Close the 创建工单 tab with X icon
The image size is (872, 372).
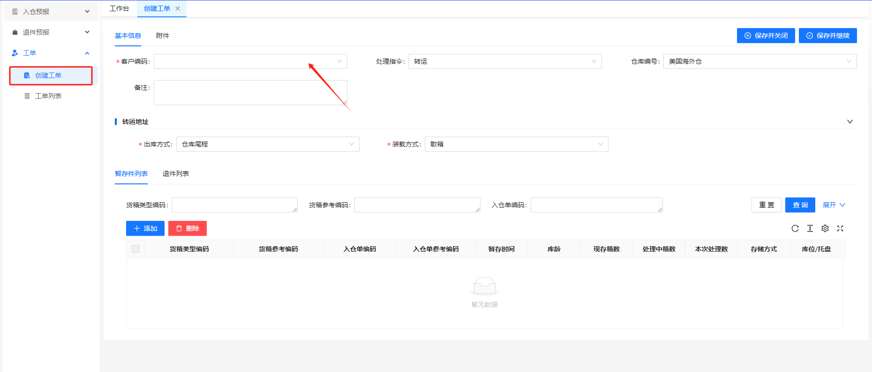coord(178,8)
